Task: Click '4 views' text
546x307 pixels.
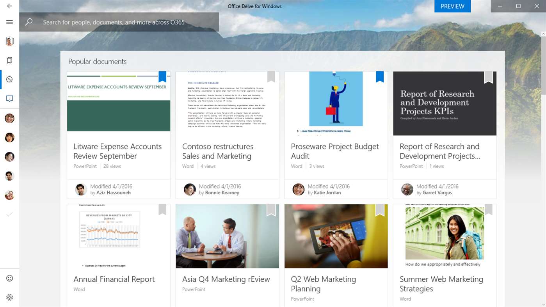Action: tap(208, 166)
